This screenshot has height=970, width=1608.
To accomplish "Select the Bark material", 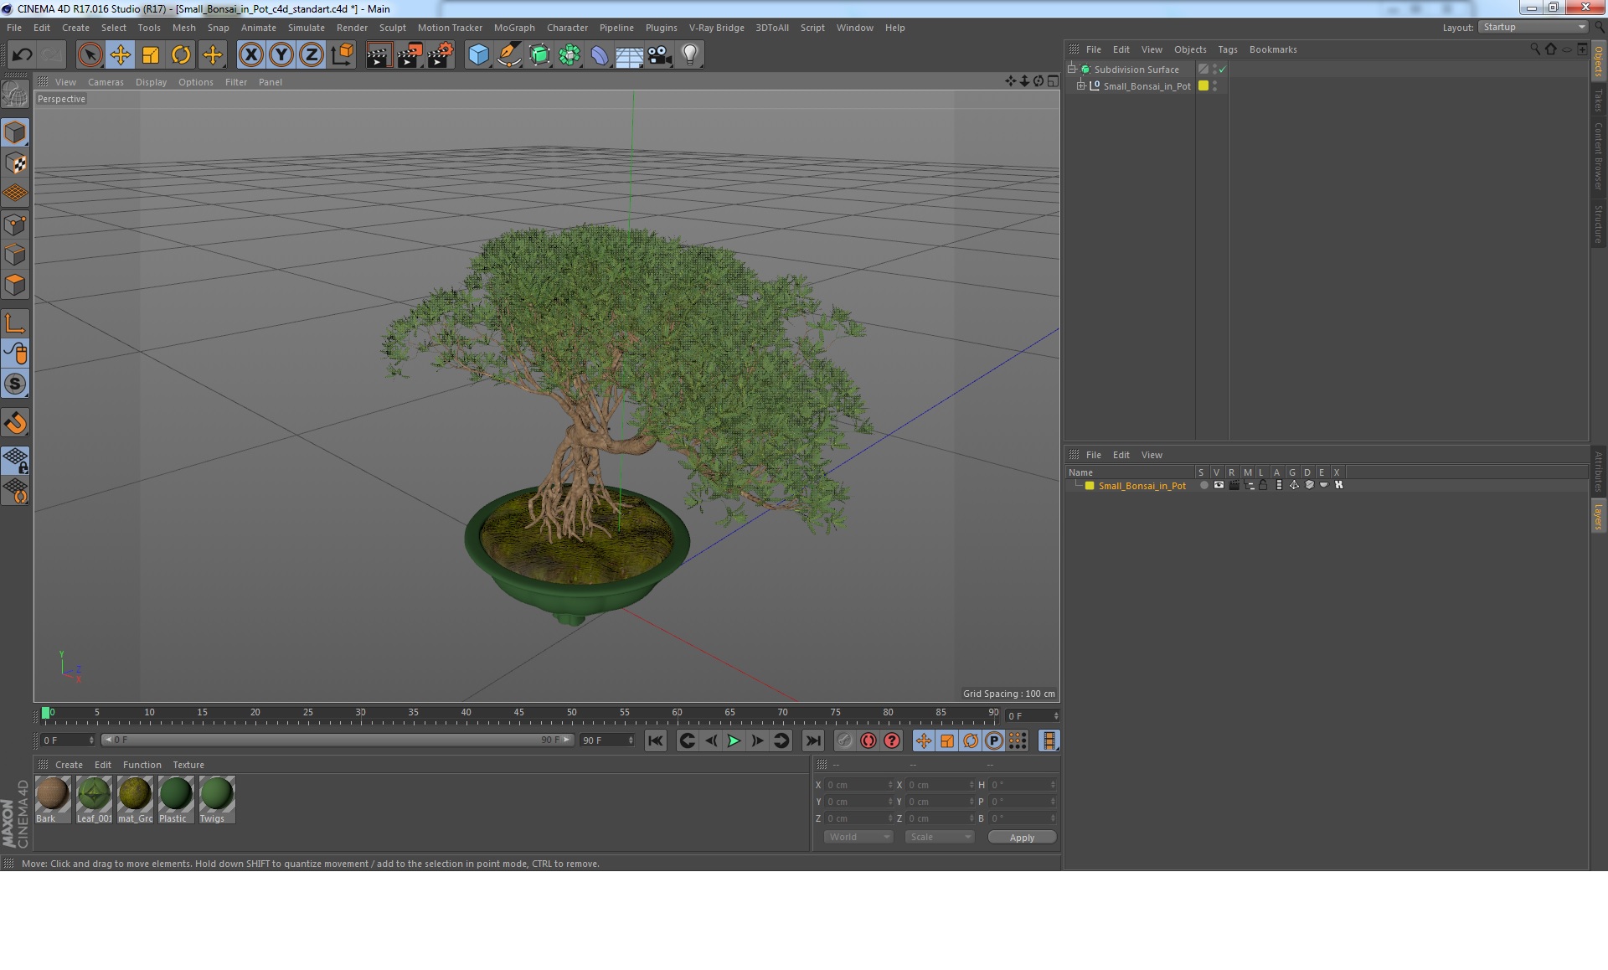I will [53, 799].
